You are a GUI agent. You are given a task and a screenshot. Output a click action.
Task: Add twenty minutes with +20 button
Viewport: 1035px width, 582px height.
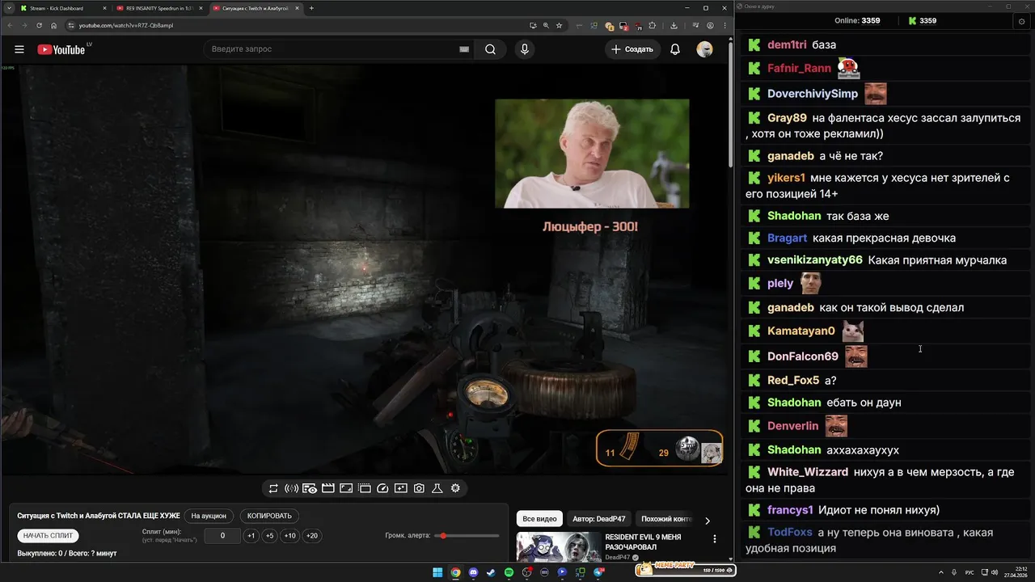click(312, 536)
